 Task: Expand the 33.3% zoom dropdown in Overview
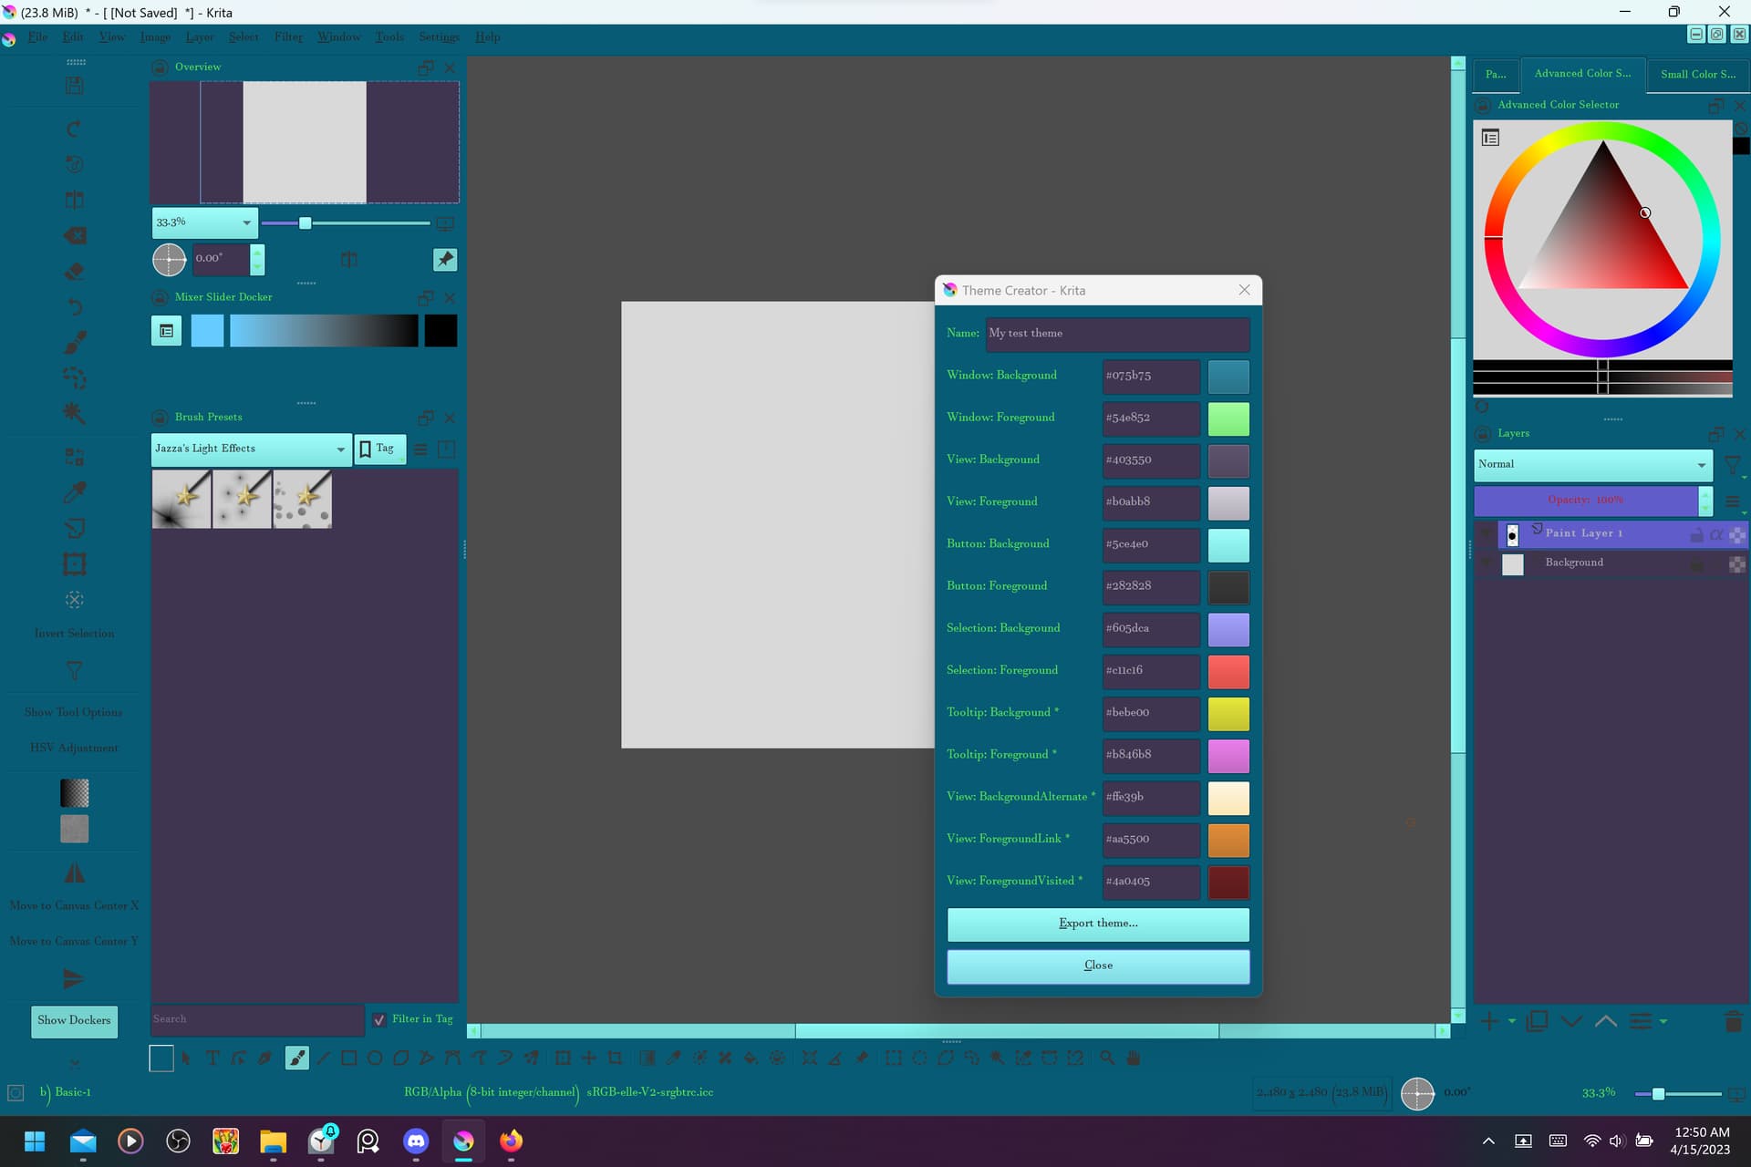tap(246, 222)
